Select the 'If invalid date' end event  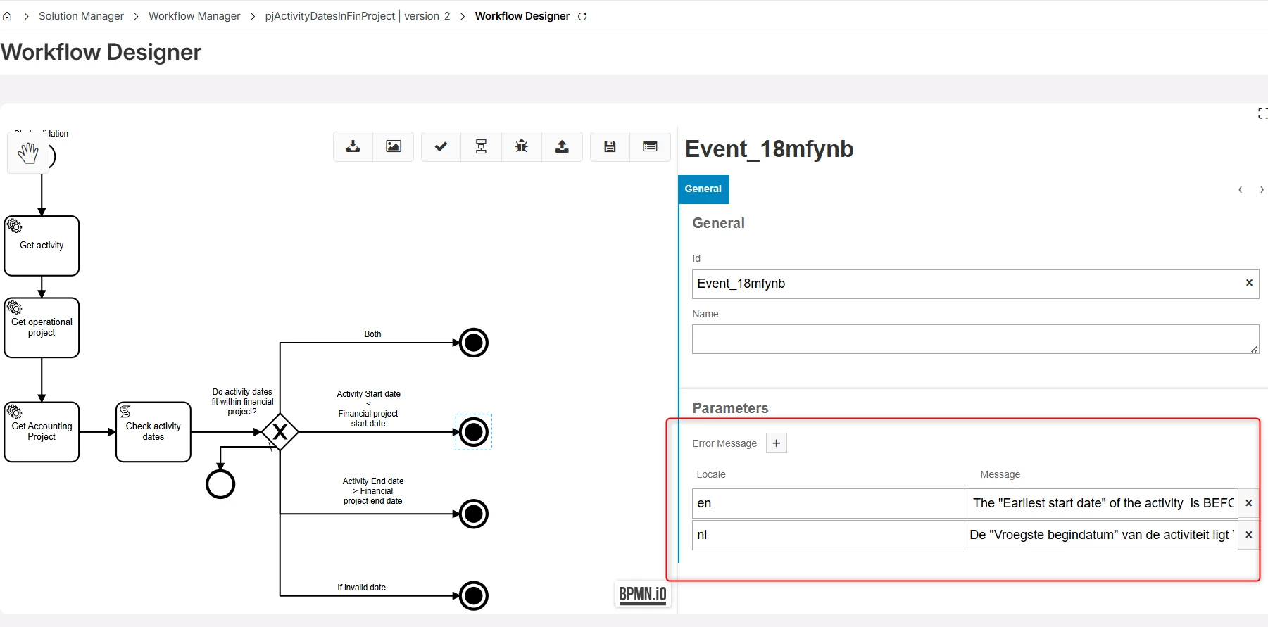coord(474,596)
